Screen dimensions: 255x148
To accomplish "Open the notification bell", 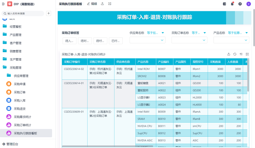I will pyautogui.click(x=232, y=4).
